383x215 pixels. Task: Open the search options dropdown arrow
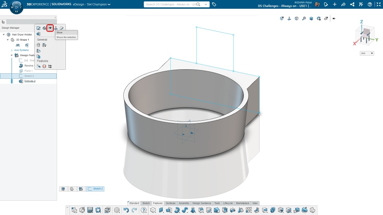coord(206,4)
